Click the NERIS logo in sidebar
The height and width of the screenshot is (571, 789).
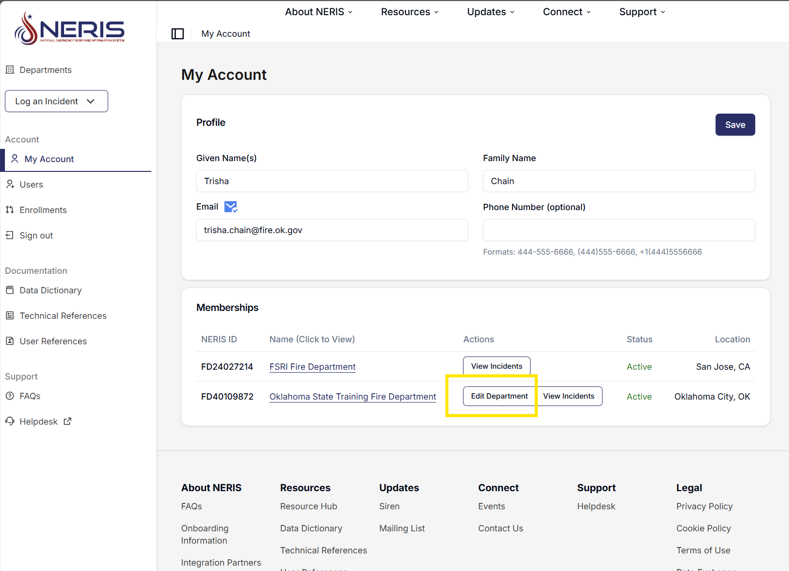tap(70, 28)
